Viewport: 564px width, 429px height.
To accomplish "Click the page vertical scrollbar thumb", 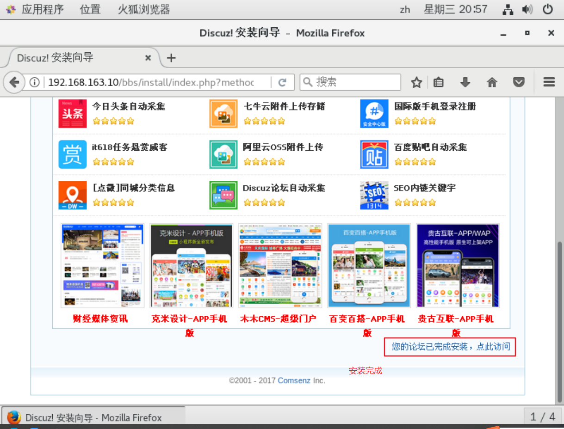I will (x=559, y=321).
